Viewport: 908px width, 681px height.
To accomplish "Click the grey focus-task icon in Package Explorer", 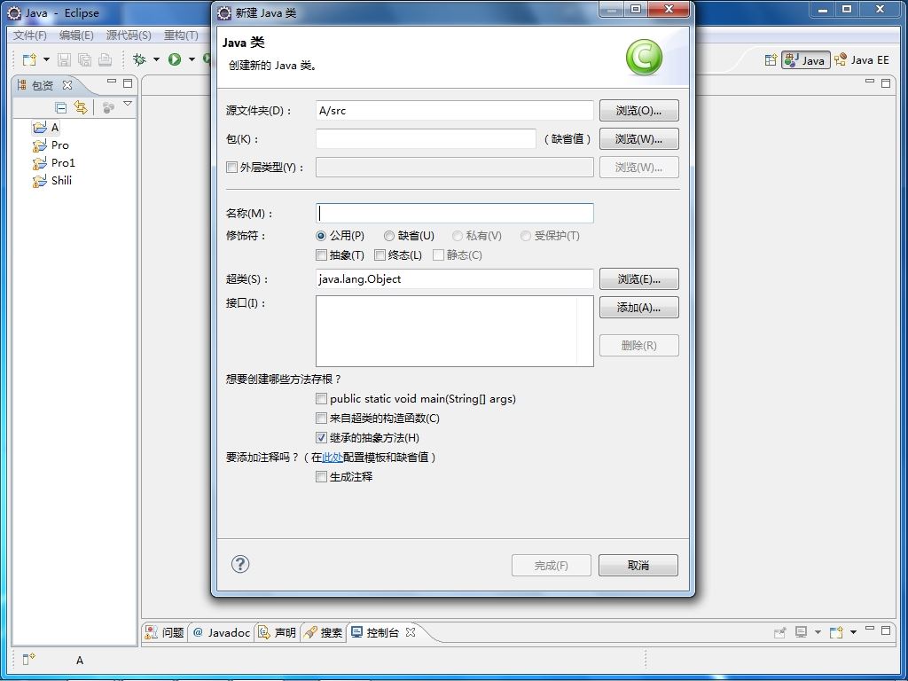I will coord(108,107).
